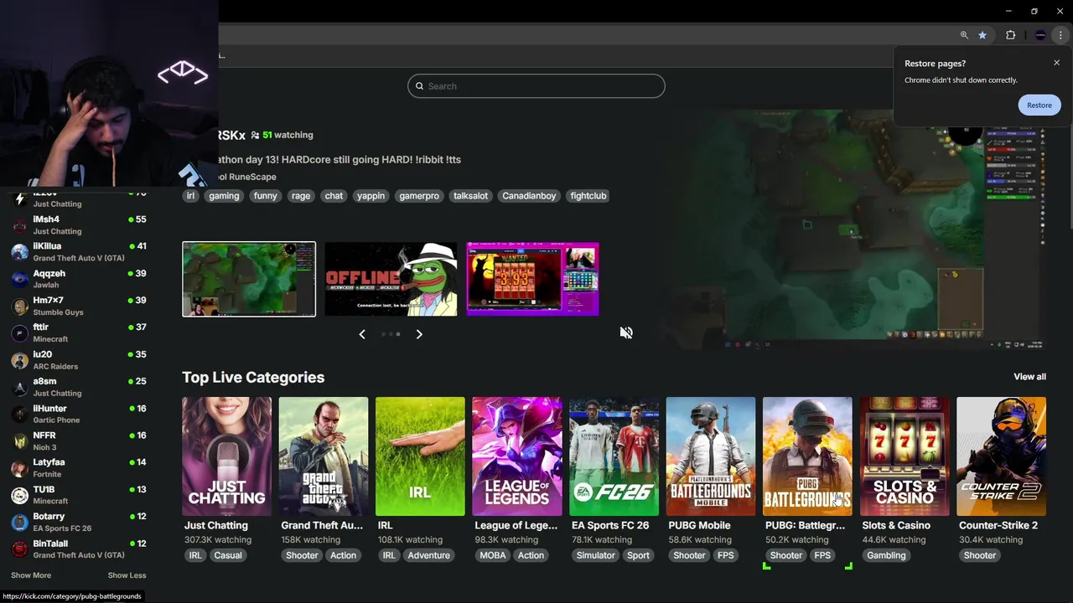Open iMsh4 channel avatar
Viewport: 1073px width, 603px height.
(x=19, y=225)
